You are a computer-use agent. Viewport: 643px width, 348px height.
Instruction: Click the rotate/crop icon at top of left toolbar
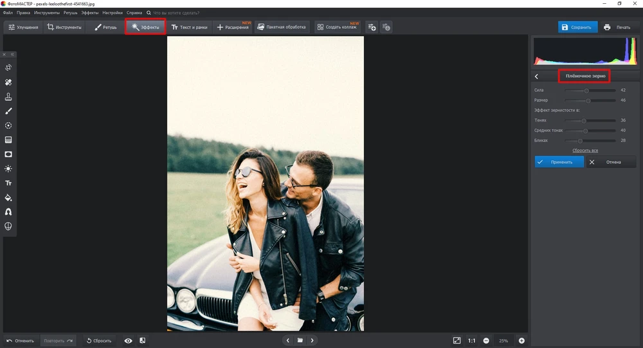click(x=8, y=68)
